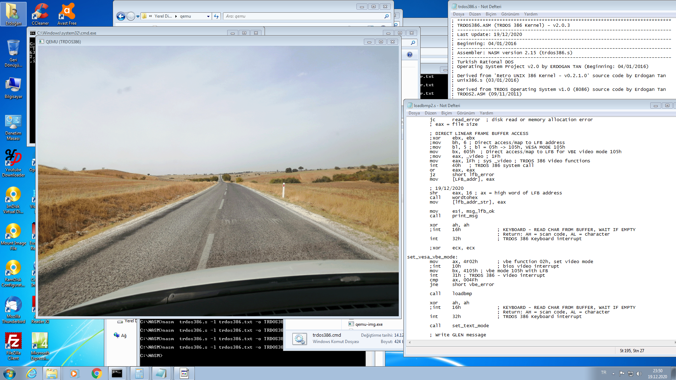Launch Avast Free desktop shortcut
The image size is (676, 380).
coord(67,14)
